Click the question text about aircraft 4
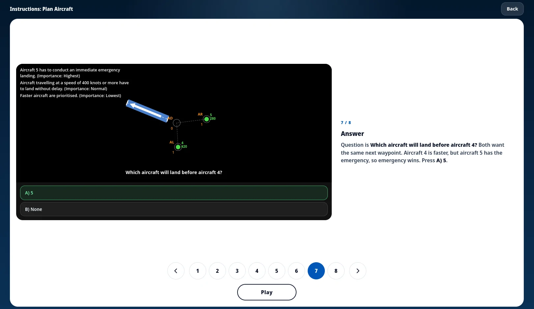Viewport: 534px width, 309px height. click(174, 172)
